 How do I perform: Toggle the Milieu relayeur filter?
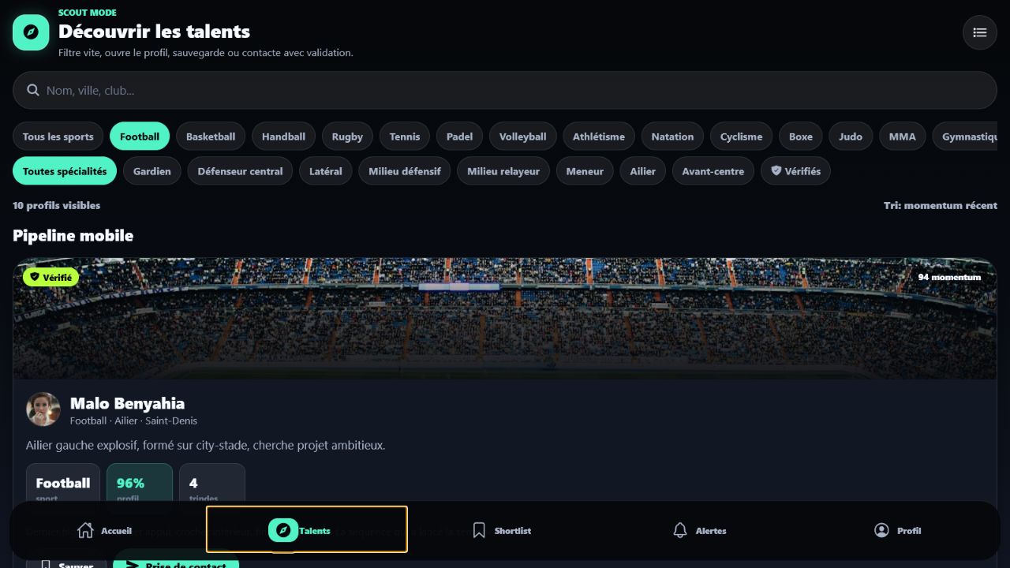click(x=503, y=171)
